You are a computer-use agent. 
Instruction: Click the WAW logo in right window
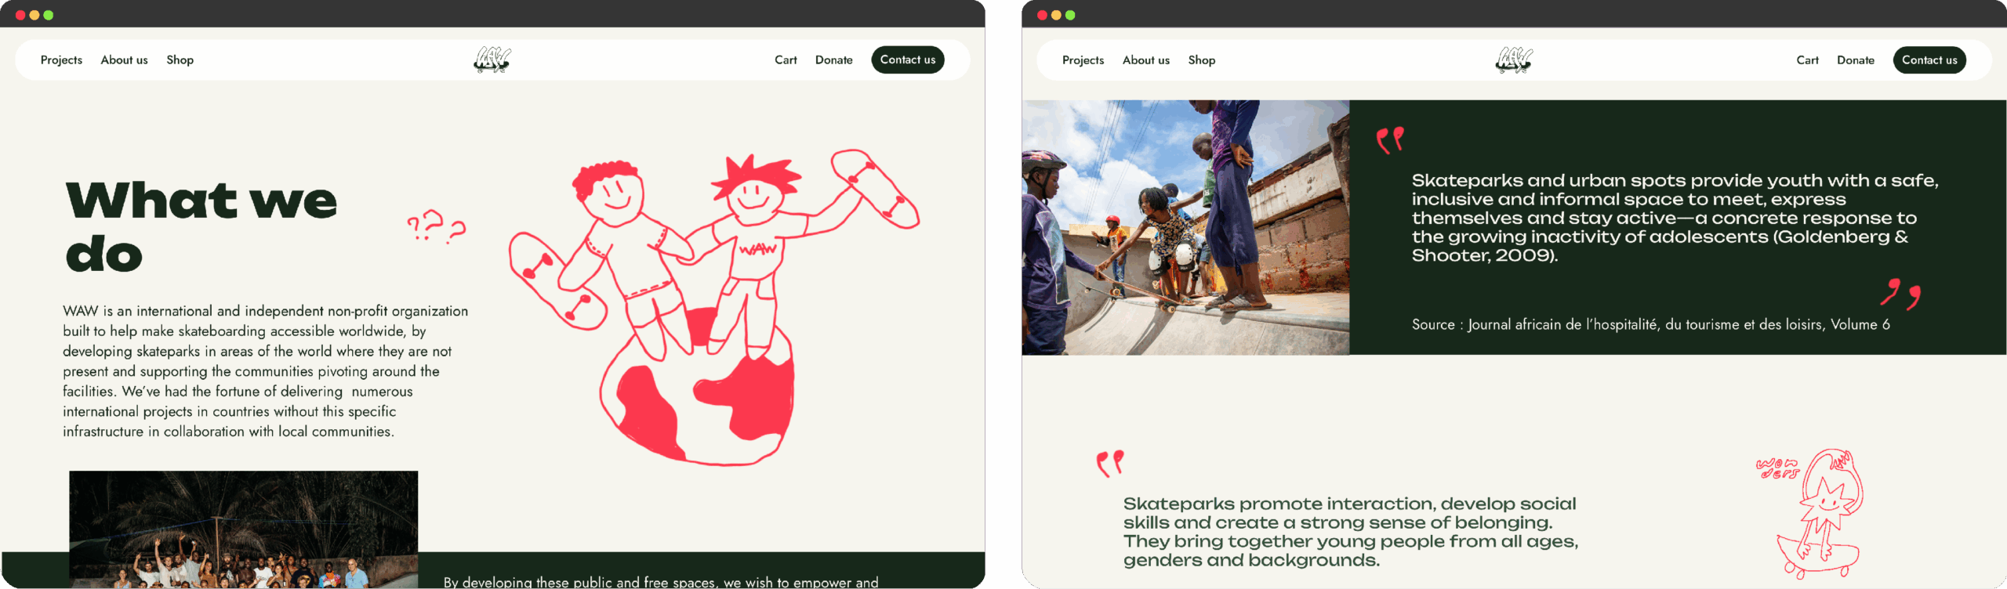click(x=1514, y=60)
